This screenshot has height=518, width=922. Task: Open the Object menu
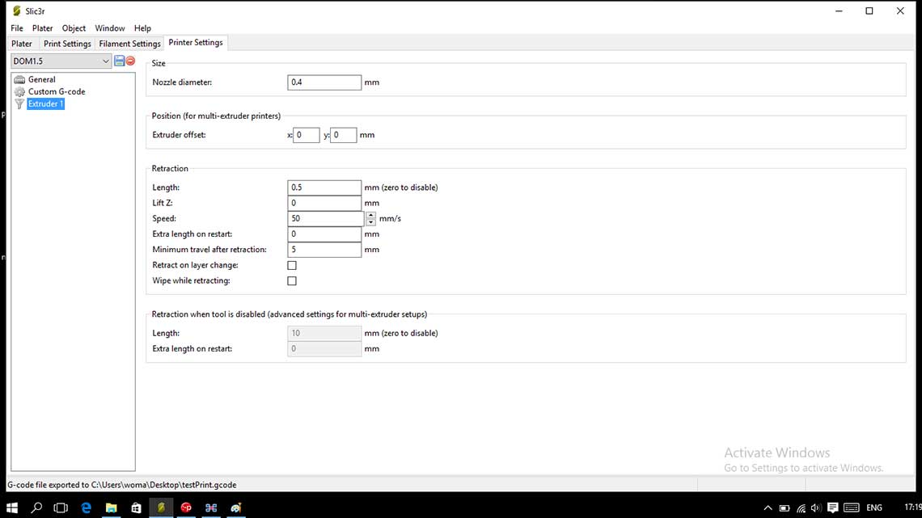[x=74, y=28]
